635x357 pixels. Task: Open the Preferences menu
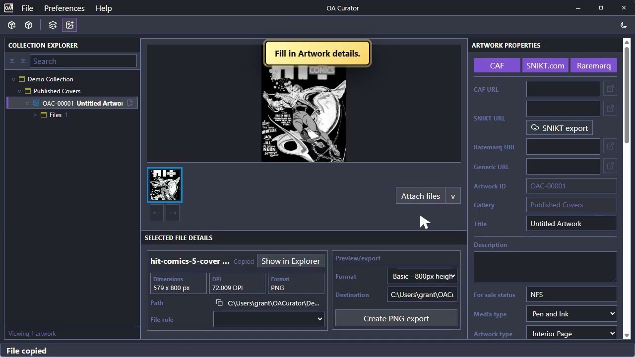pyautogui.click(x=64, y=8)
